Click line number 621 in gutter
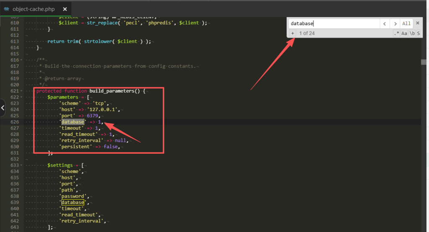This screenshot has height=232, width=429. click(x=15, y=91)
